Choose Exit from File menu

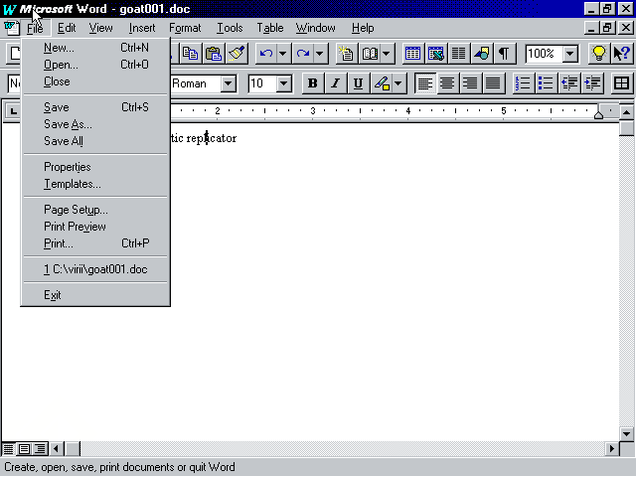[x=95, y=295]
